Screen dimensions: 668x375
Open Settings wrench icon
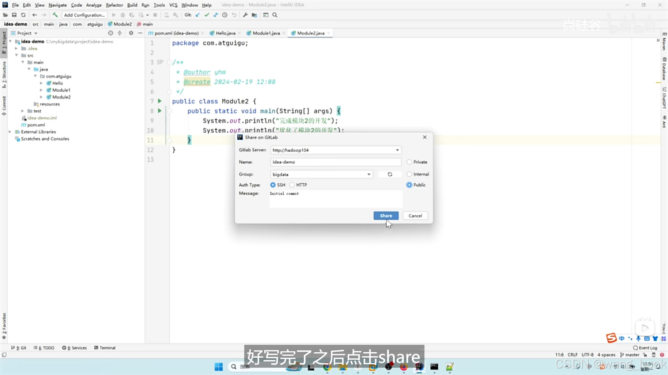(245, 15)
